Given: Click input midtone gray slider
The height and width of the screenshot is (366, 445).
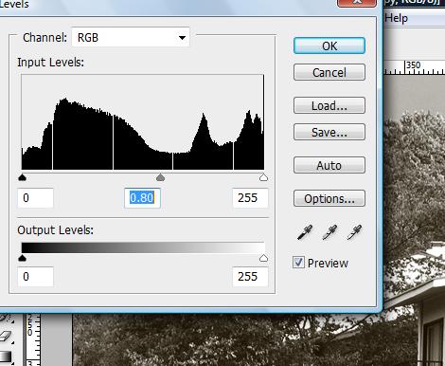Looking at the screenshot, I should [160, 177].
